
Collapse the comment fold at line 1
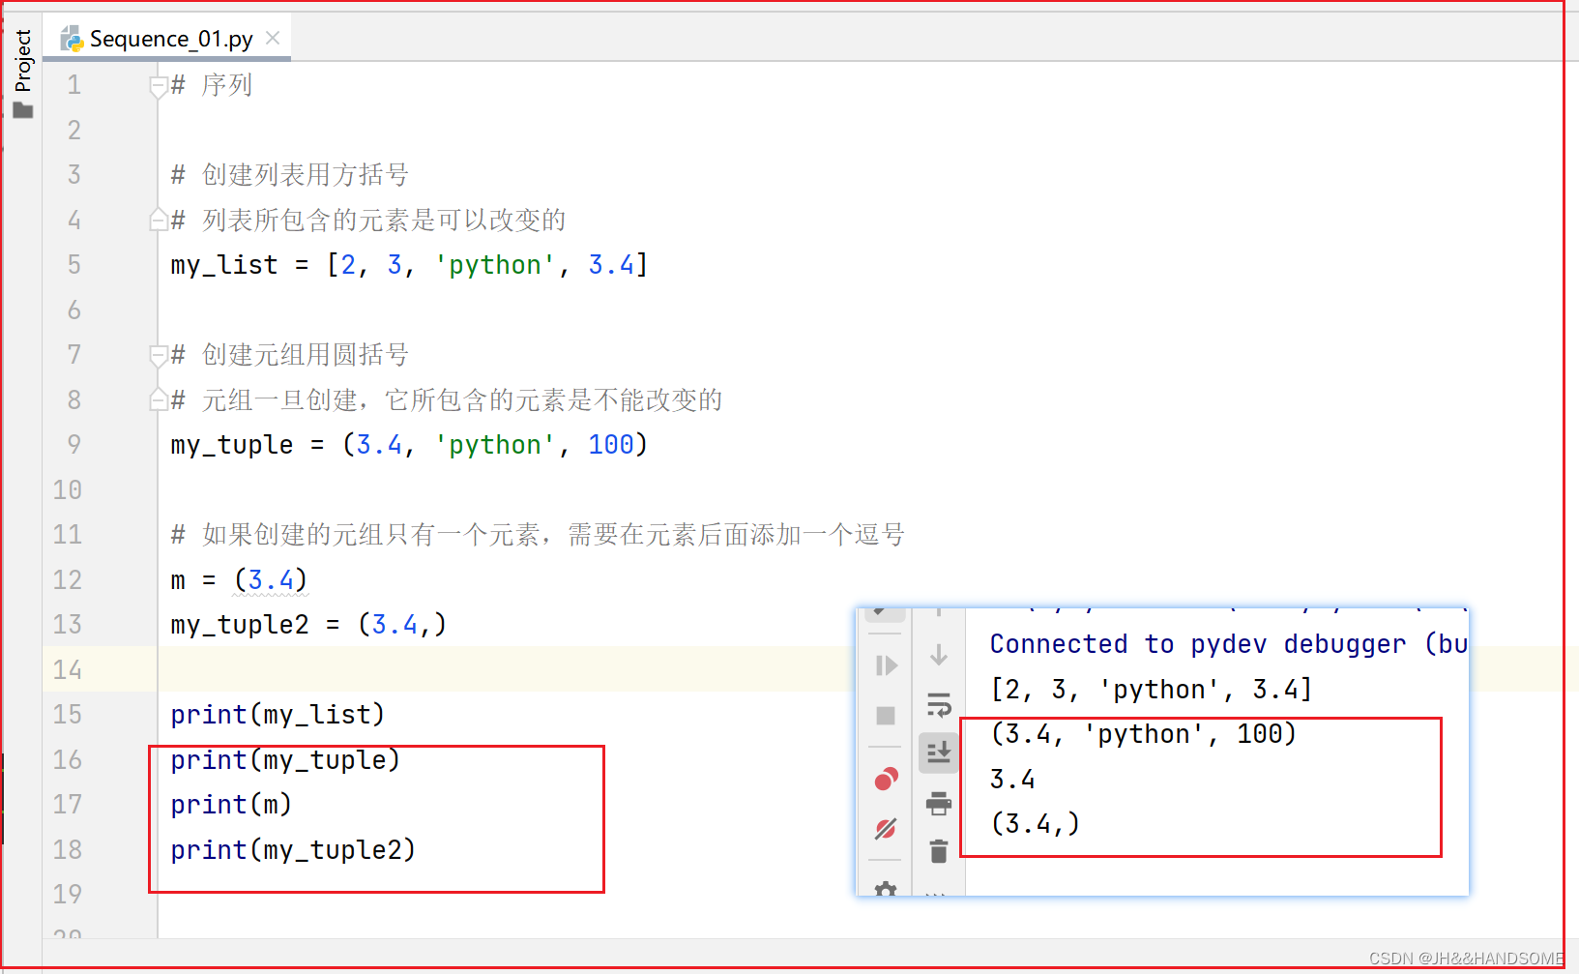159,86
